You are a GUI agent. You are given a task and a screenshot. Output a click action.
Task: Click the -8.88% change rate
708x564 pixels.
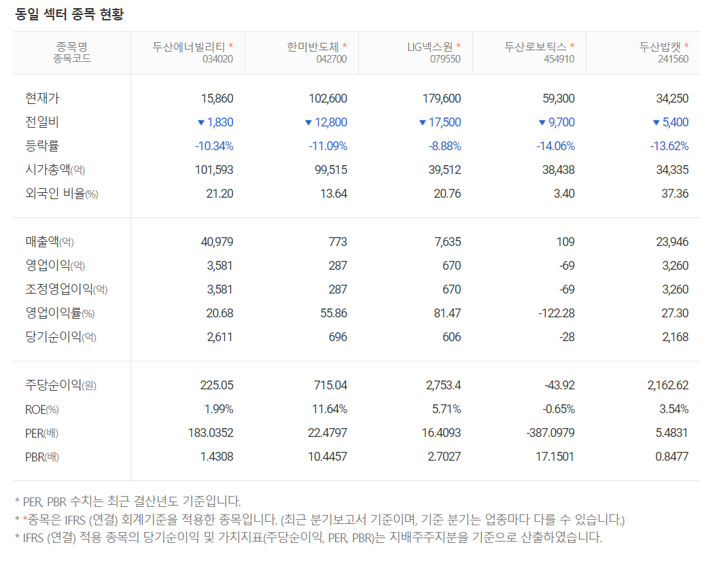click(x=445, y=146)
